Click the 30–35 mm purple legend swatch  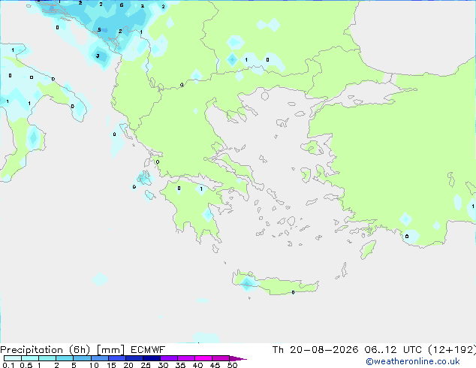point(168,358)
